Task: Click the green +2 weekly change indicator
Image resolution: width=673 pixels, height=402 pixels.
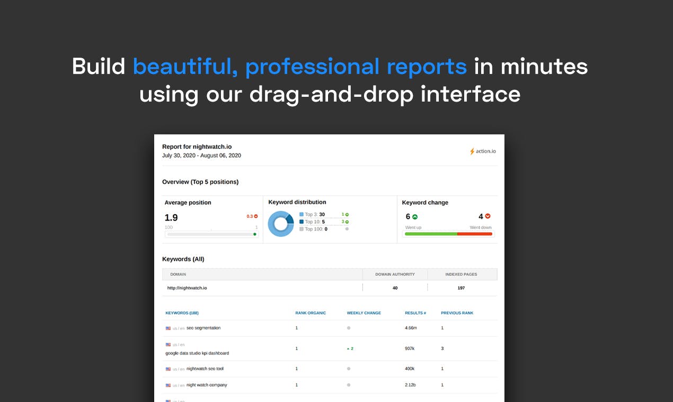Action: coord(350,349)
